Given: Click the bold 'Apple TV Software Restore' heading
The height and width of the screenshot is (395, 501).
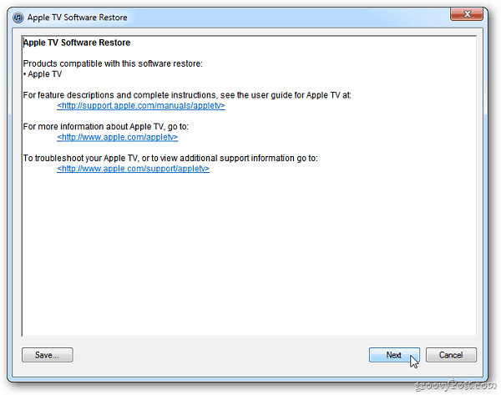Looking at the screenshot, I should click(x=77, y=43).
